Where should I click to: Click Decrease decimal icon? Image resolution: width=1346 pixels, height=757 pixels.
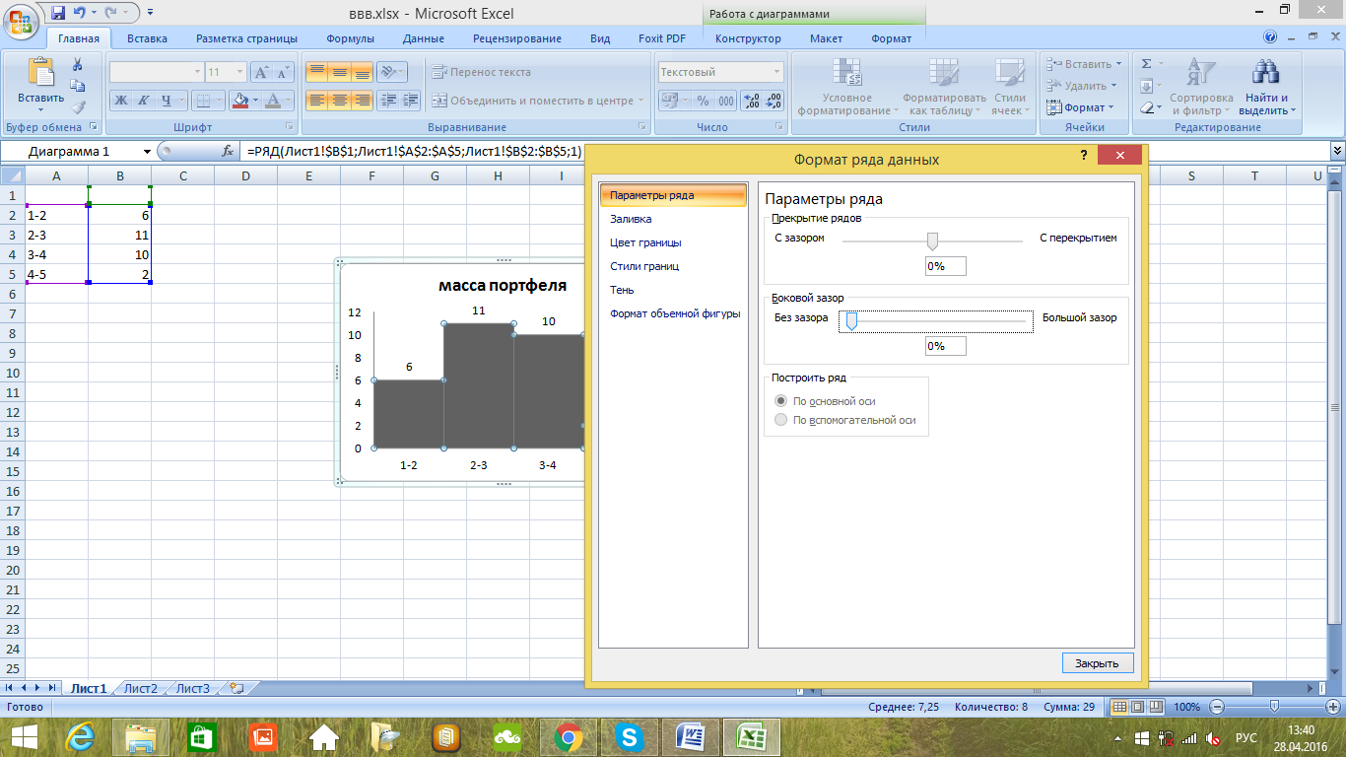[774, 101]
